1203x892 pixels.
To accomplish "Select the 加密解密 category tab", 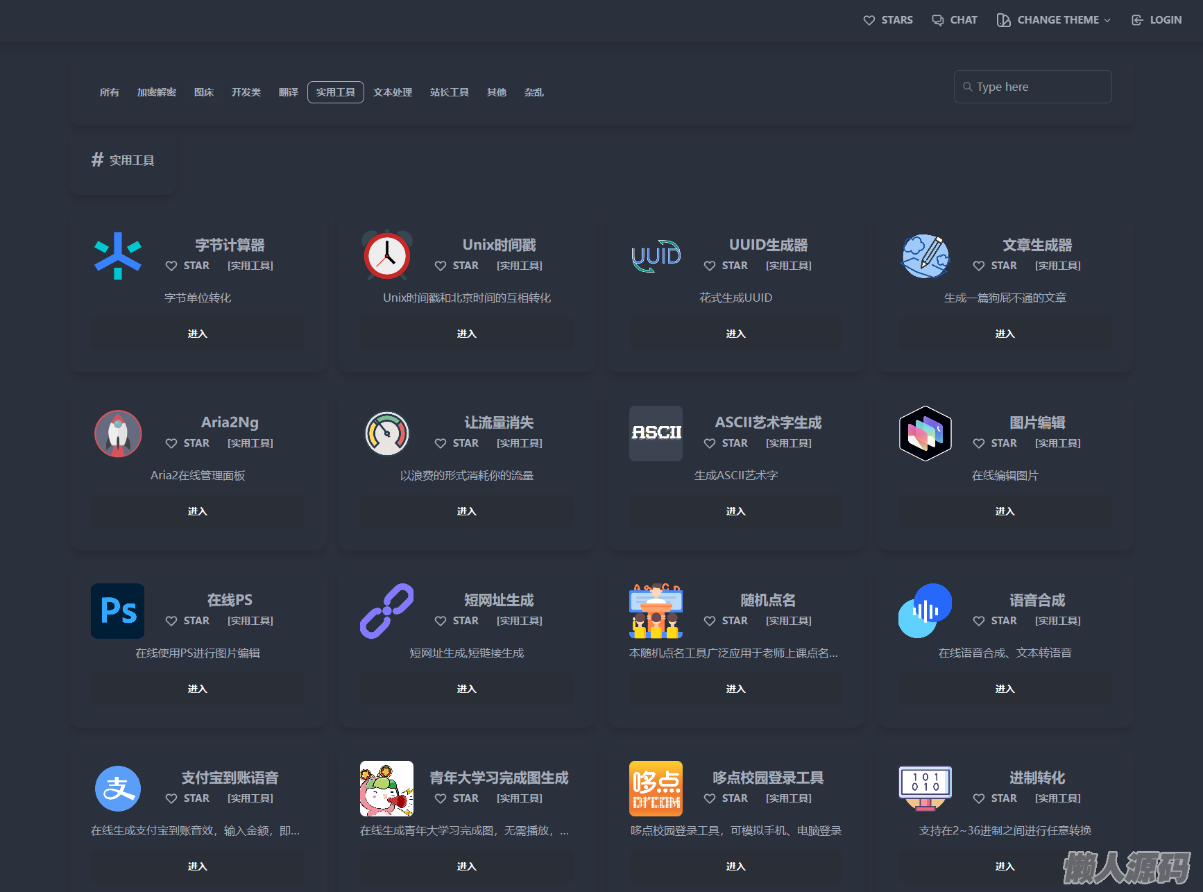I will tap(157, 92).
